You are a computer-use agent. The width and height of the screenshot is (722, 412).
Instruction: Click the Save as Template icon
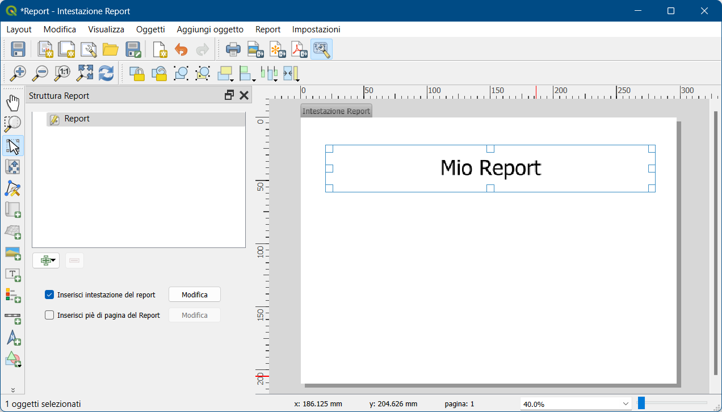click(133, 49)
